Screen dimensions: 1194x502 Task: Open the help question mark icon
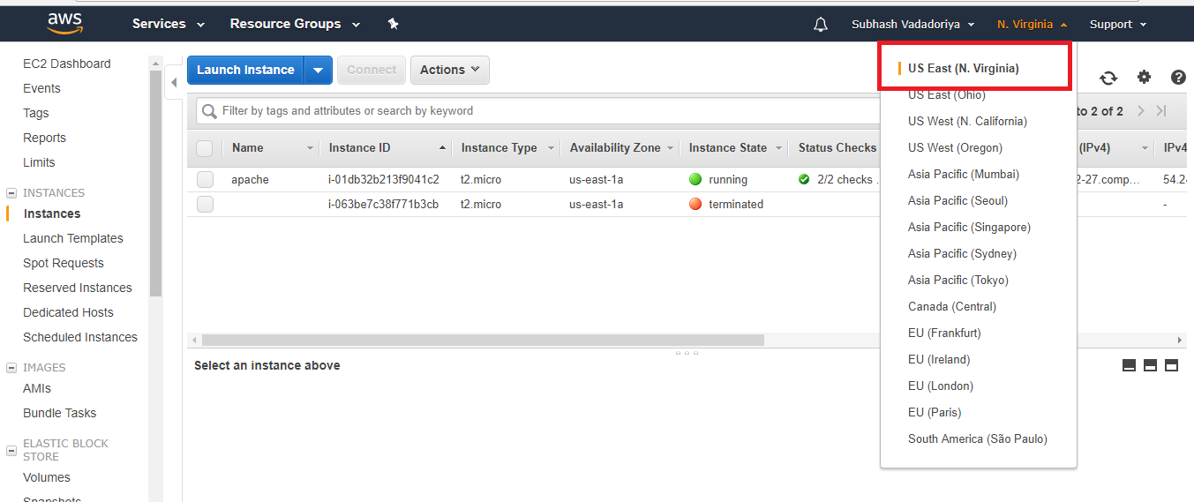[1178, 77]
